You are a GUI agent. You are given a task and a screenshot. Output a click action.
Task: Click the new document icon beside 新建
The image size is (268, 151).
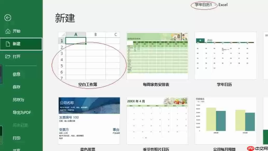pos(9,44)
